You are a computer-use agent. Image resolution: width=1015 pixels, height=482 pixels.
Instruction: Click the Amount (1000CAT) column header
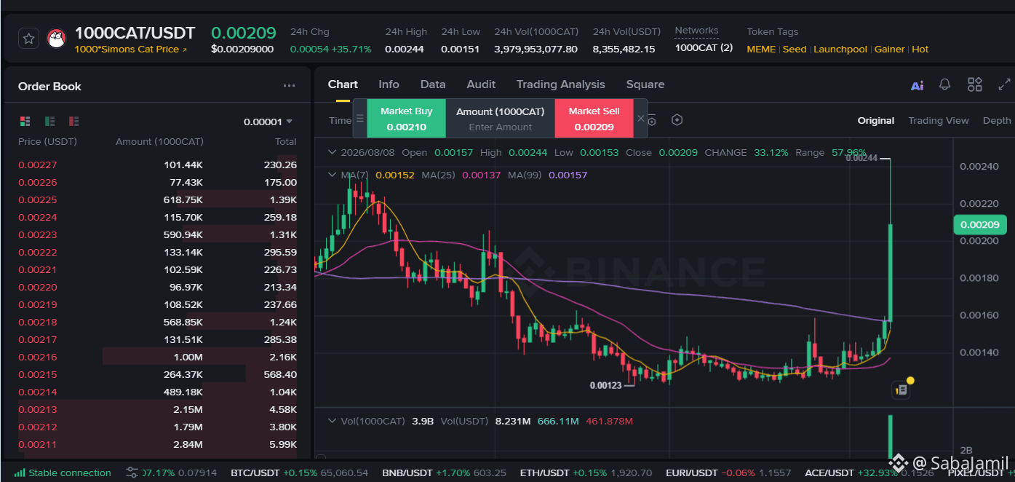159,141
